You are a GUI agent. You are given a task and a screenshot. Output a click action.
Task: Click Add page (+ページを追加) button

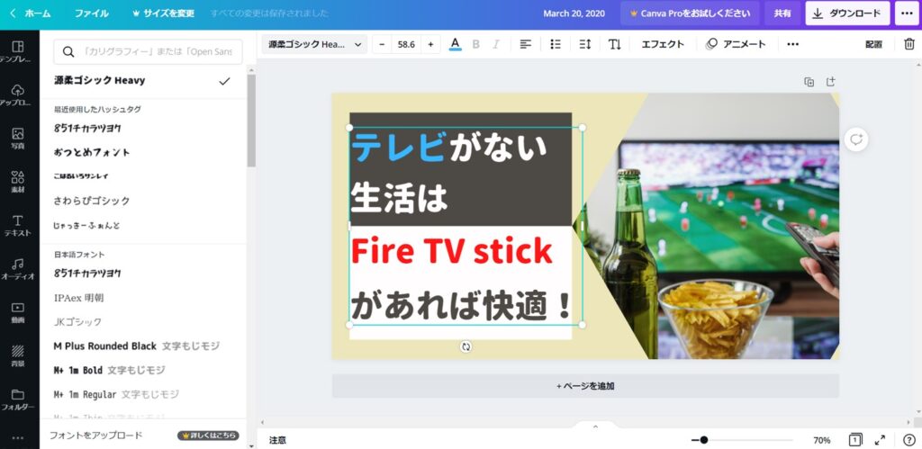click(x=585, y=386)
